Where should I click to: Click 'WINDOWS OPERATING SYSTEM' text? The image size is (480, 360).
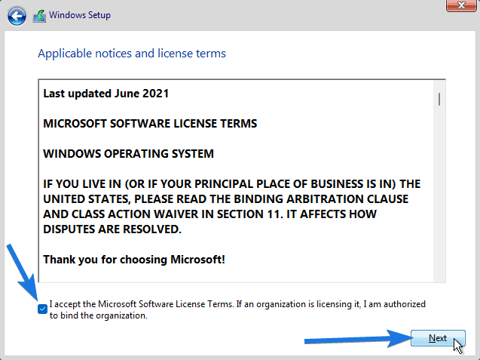(128, 153)
